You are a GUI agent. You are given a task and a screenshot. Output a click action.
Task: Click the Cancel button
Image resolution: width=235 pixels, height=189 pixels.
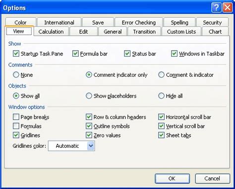[212, 179]
